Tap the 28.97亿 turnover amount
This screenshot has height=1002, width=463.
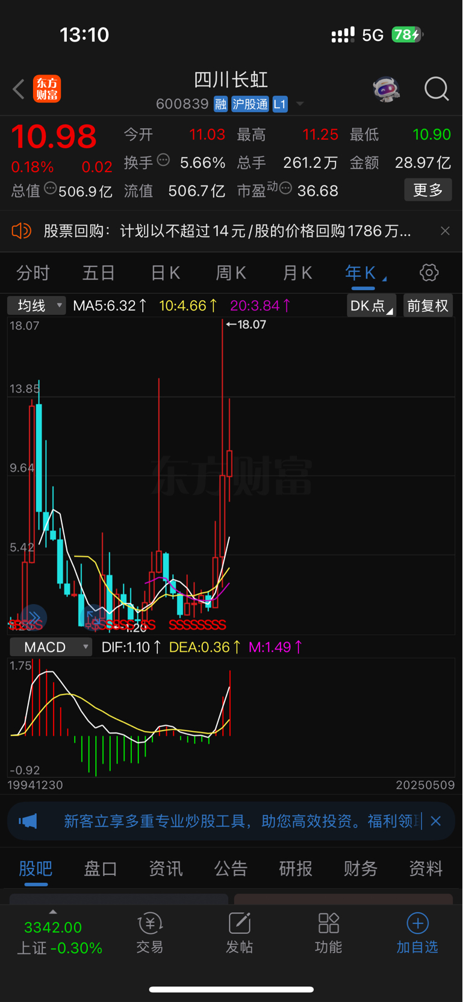[x=423, y=162]
